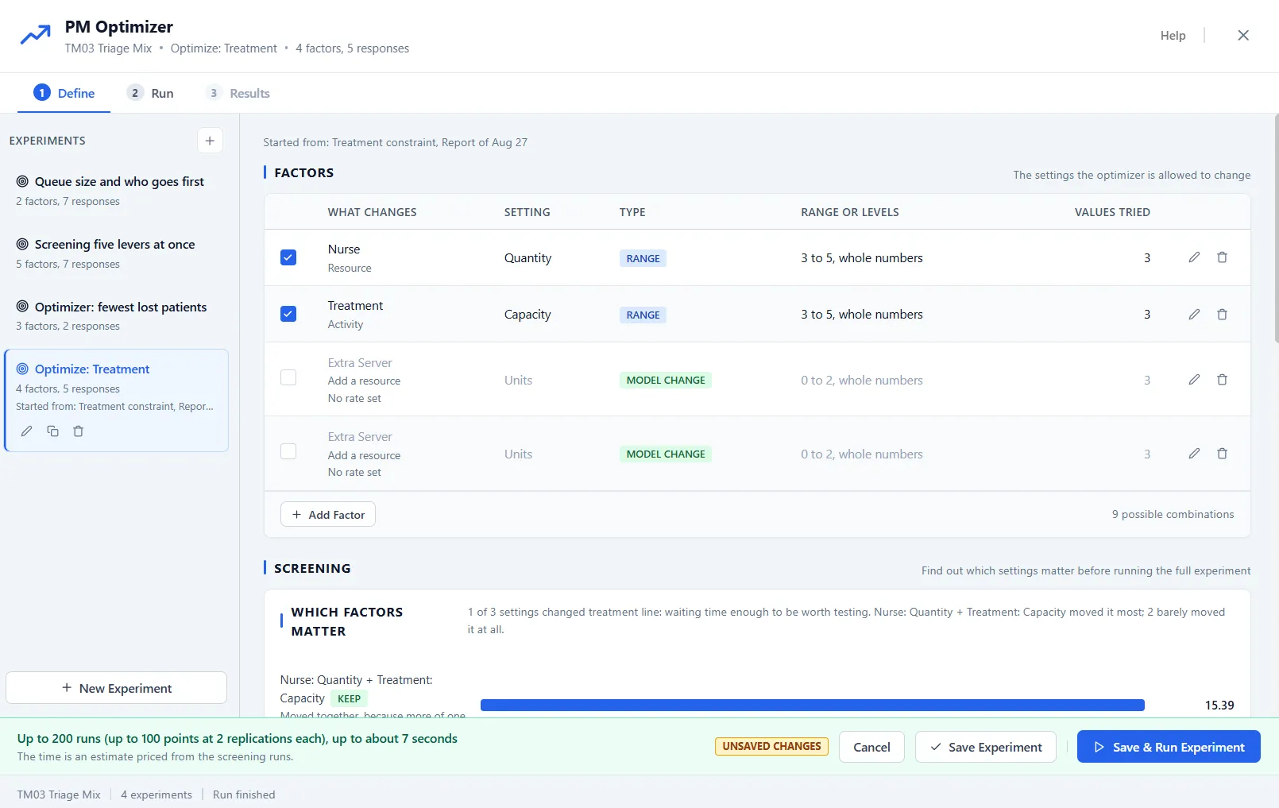Click the New Experiment button
Image resolution: width=1279 pixels, height=808 pixels.
pyautogui.click(x=117, y=688)
